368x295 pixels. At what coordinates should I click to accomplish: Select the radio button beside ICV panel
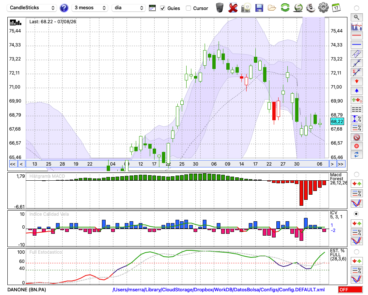tap(356, 214)
